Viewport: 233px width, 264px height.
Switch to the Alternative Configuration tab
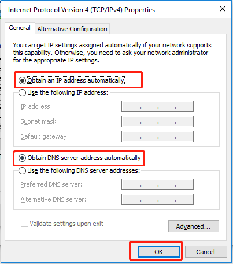click(x=72, y=29)
